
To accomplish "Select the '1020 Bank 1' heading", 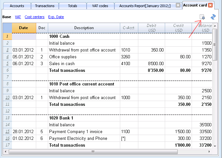I will [84, 118].
